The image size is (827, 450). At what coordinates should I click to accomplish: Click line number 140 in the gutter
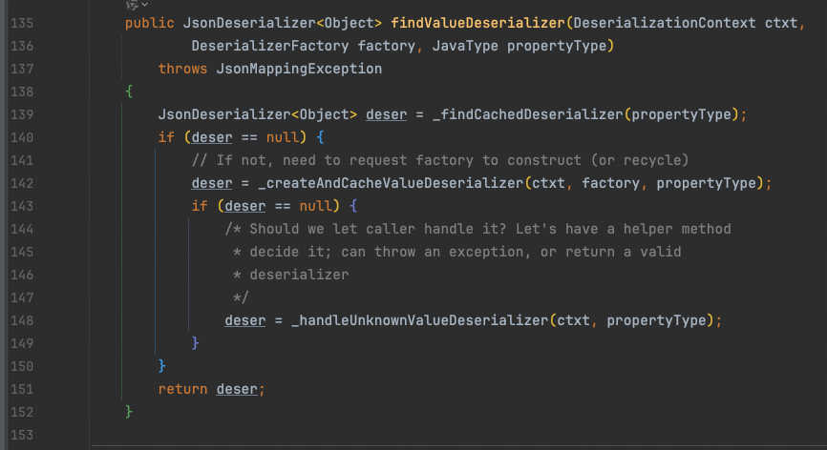pos(20,137)
